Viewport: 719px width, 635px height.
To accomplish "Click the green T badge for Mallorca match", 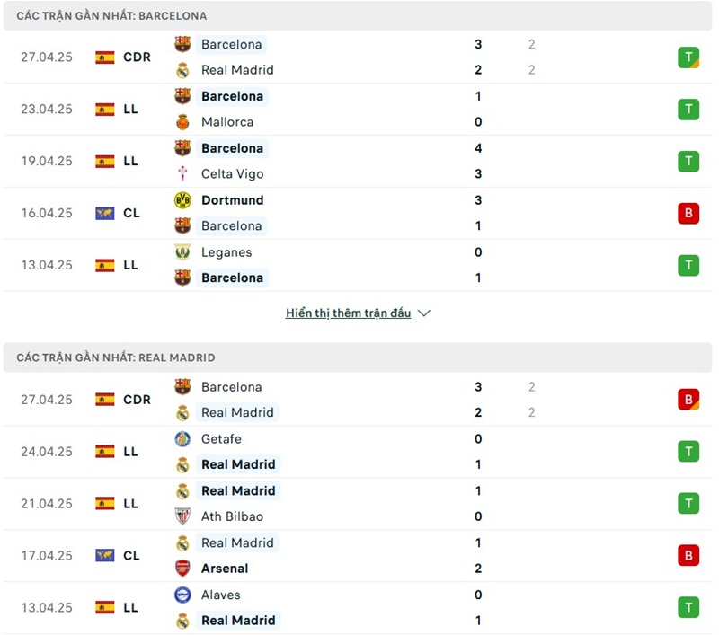I will click(688, 110).
